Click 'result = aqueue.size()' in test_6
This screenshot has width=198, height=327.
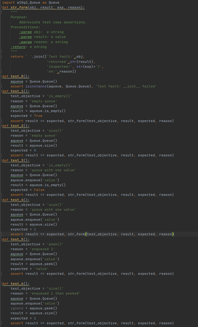point(34,313)
